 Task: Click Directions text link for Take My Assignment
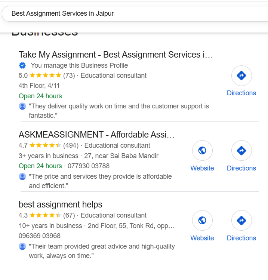click(x=241, y=93)
